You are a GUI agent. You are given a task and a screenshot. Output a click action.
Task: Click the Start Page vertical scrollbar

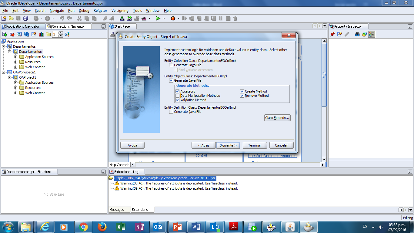(x=324, y=75)
